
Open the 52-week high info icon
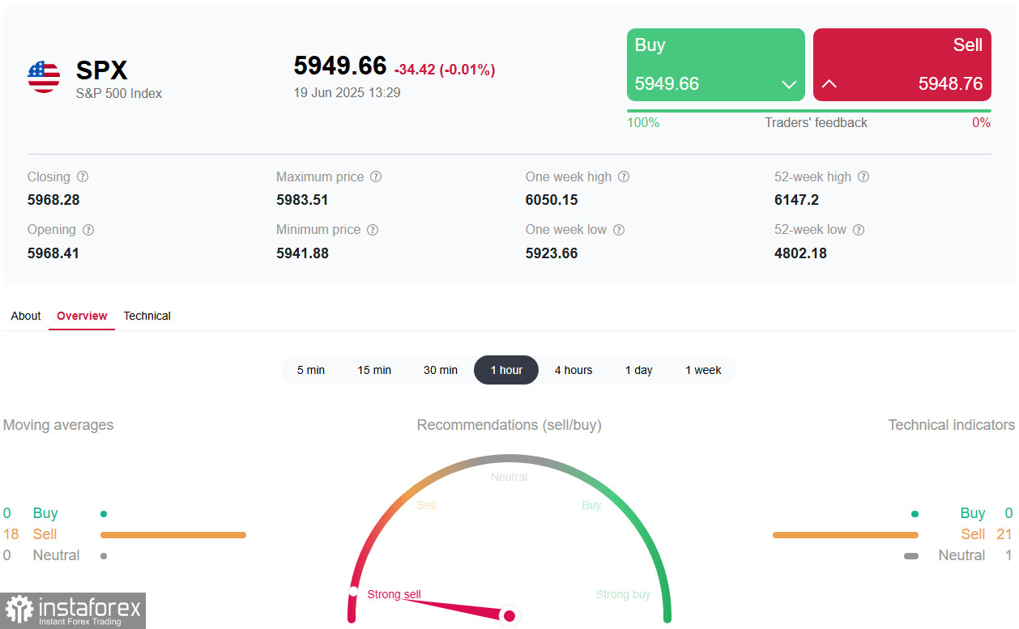[863, 177]
